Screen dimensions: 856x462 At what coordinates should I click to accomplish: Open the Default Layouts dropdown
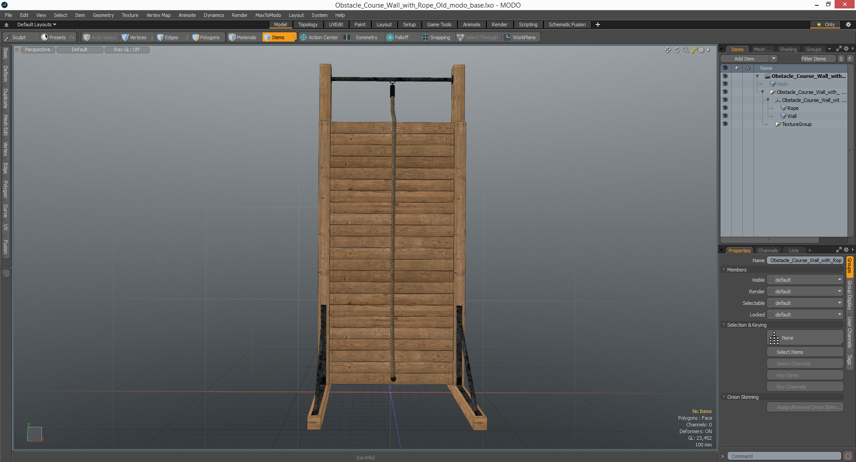click(x=37, y=24)
